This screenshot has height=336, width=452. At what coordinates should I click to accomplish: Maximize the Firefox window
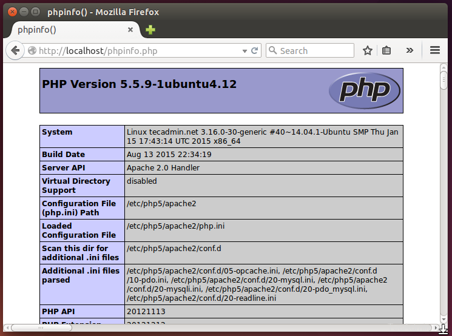pos(35,11)
